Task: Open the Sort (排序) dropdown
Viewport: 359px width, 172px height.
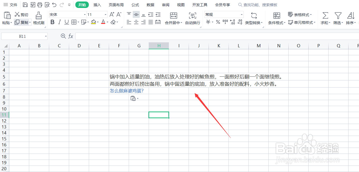Action: tap(355, 23)
